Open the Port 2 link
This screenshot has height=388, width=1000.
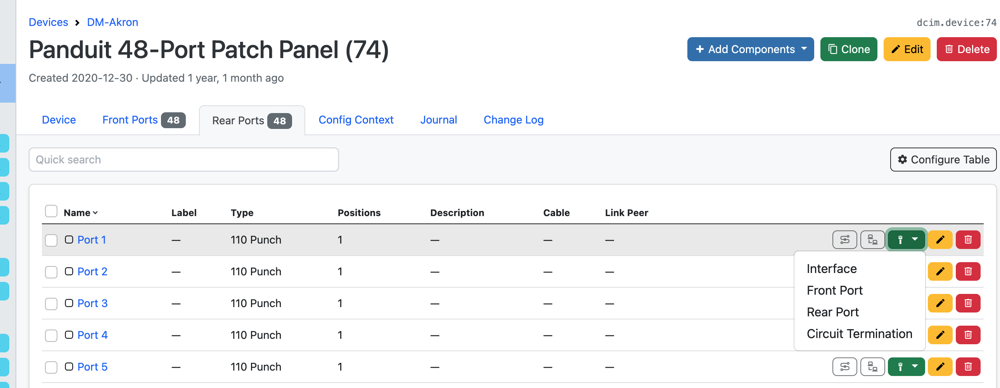click(x=92, y=272)
